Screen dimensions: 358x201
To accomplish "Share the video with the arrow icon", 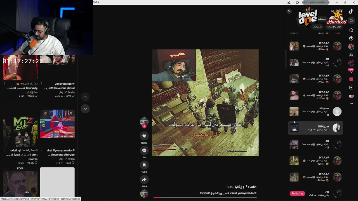I will [x=144, y=180].
